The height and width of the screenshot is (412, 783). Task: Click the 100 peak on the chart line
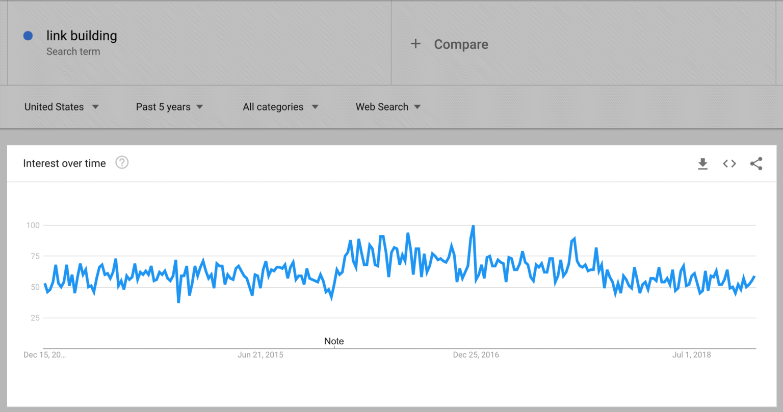(x=474, y=226)
